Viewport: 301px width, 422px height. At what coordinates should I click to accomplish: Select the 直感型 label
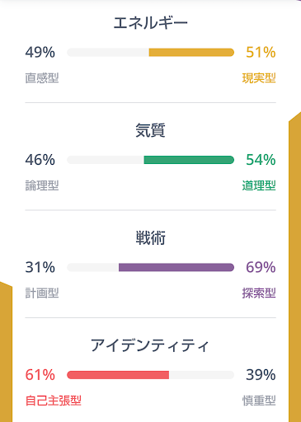[42, 78]
